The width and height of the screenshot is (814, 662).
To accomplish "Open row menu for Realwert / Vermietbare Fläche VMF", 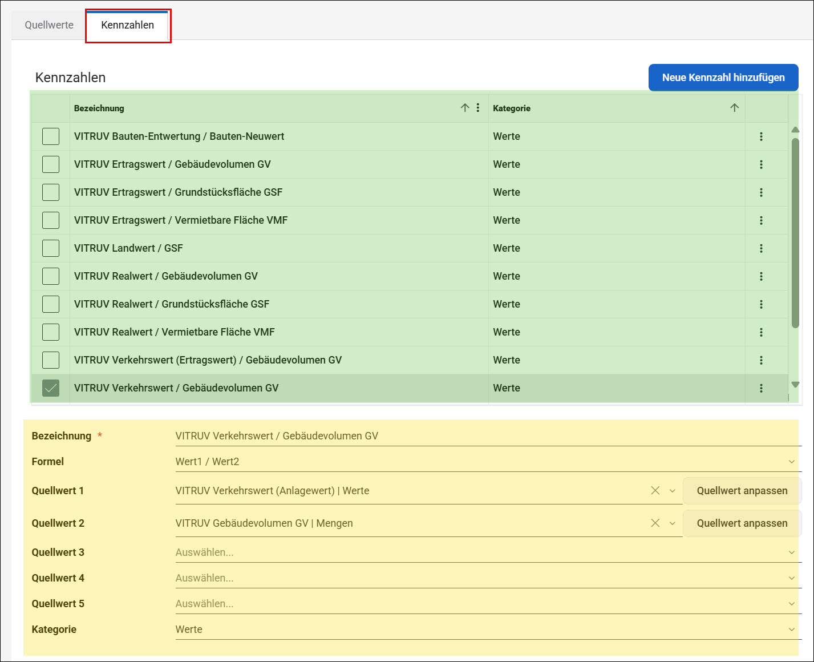I will pyautogui.click(x=761, y=332).
